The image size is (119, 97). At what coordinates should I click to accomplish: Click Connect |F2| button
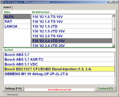point(105,88)
